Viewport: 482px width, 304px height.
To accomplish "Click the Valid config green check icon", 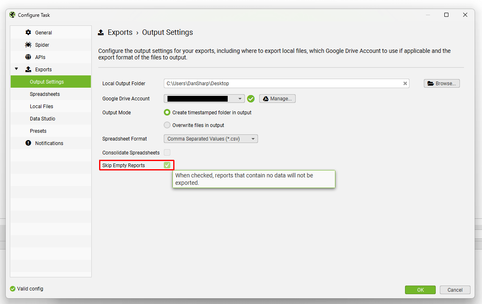I will click(x=13, y=288).
